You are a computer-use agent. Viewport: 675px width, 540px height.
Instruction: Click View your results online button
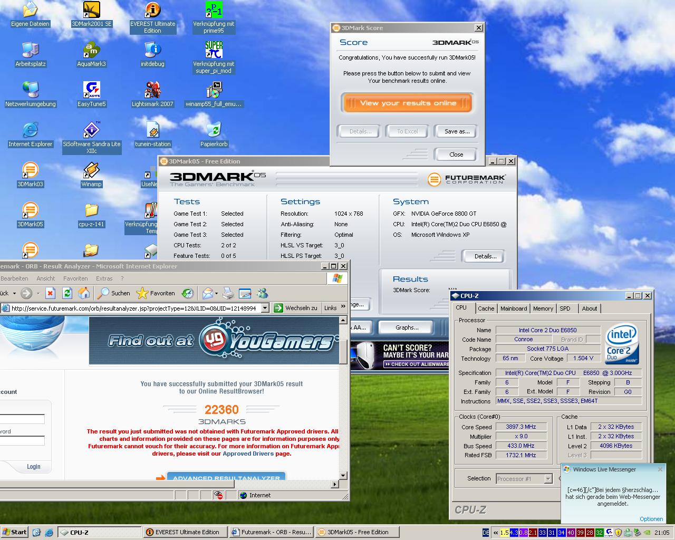[x=407, y=103]
